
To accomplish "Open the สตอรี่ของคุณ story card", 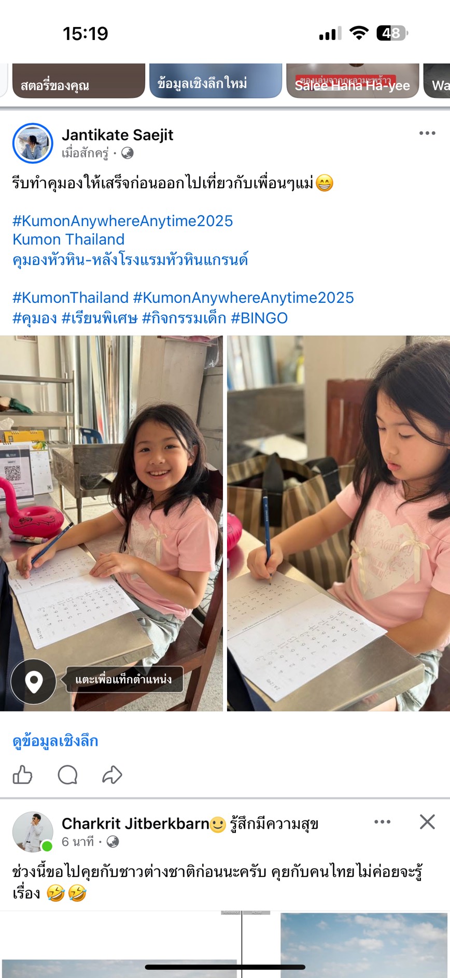I will (x=78, y=81).
